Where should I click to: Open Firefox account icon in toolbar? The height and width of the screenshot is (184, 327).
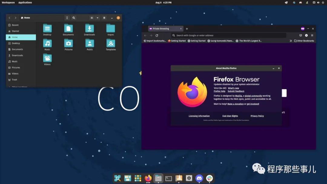tap(306, 35)
